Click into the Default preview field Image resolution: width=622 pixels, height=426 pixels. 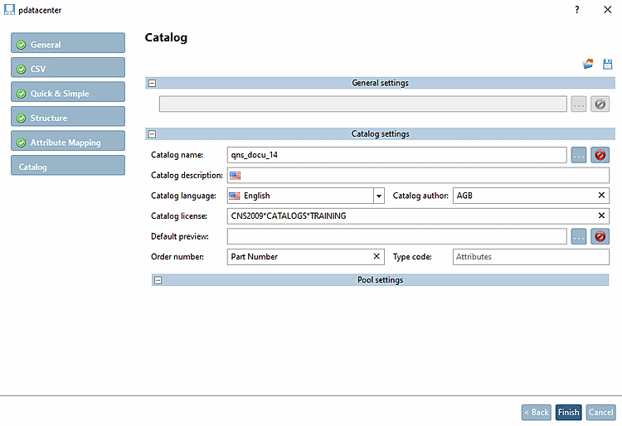396,236
